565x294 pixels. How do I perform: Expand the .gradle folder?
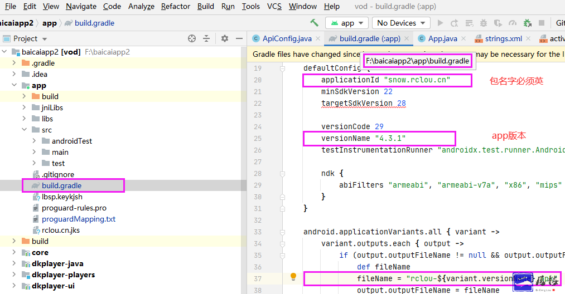click(14, 63)
